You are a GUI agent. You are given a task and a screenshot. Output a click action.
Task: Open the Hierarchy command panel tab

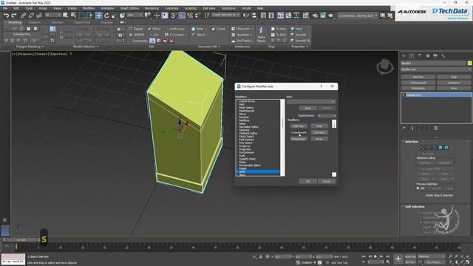pyautogui.click(x=419, y=56)
